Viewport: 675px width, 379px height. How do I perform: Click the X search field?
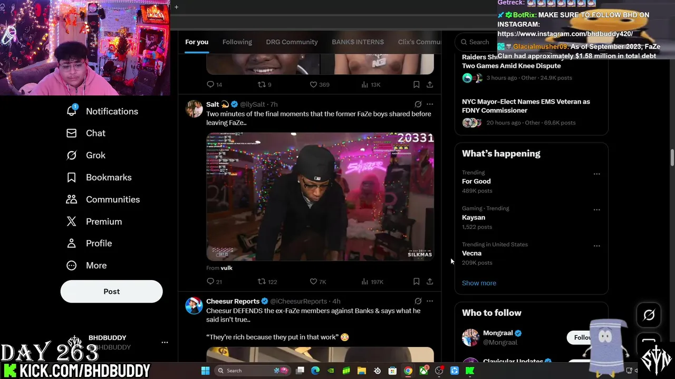tap(477, 42)
